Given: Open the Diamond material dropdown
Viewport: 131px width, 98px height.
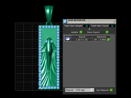Looking at the screenshot, I should pyautogui.click(x=92, y=90).
